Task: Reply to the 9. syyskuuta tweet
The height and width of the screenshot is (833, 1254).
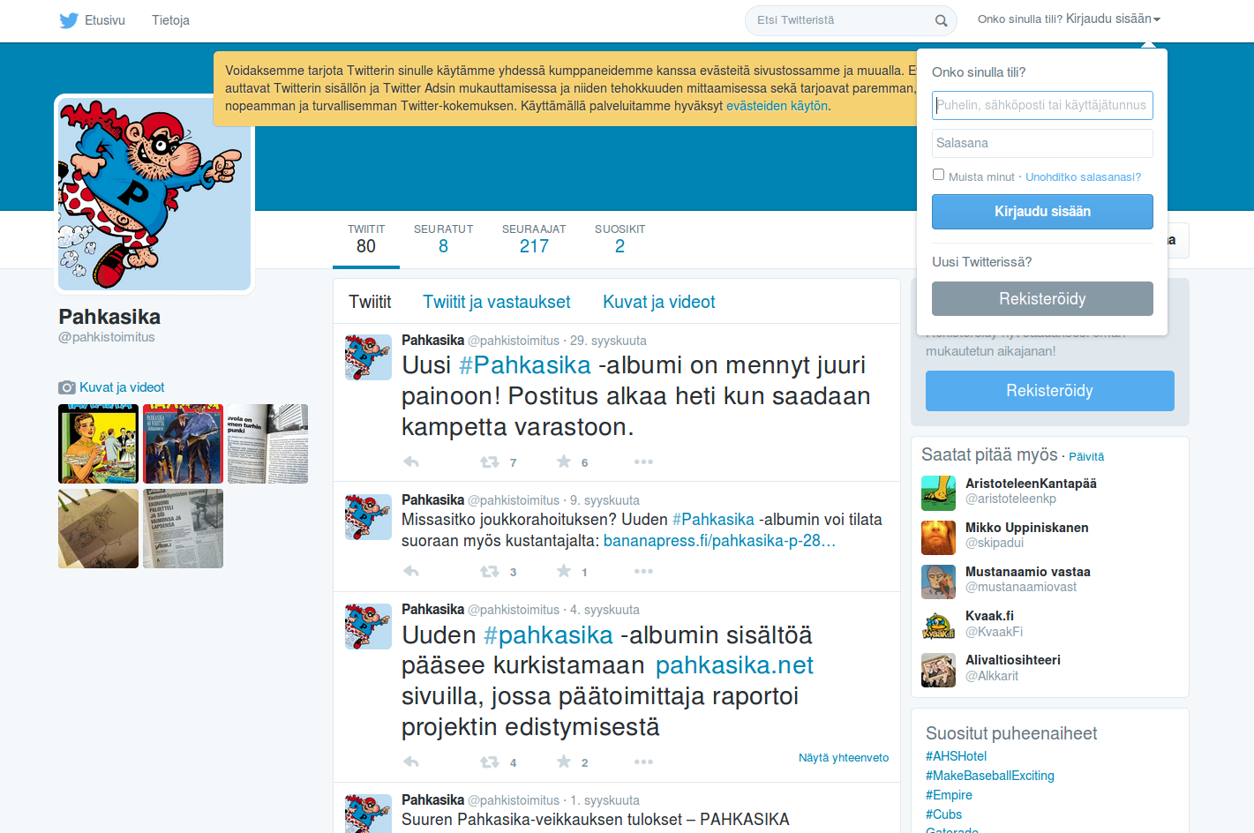Action: tap(411, 571)
